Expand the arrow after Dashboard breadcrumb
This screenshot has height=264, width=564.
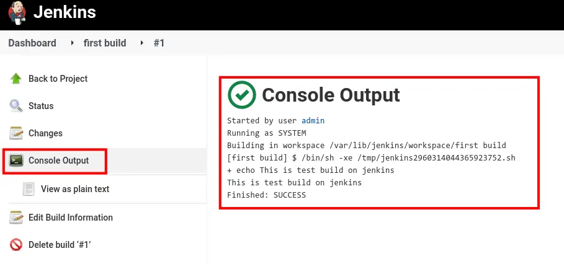point(73,43)
